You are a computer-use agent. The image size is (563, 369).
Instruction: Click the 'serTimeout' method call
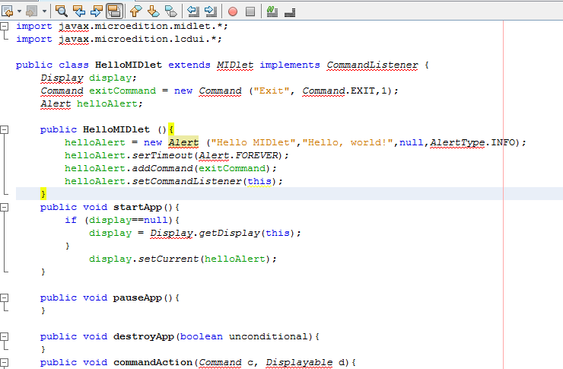tap(162, 155)
